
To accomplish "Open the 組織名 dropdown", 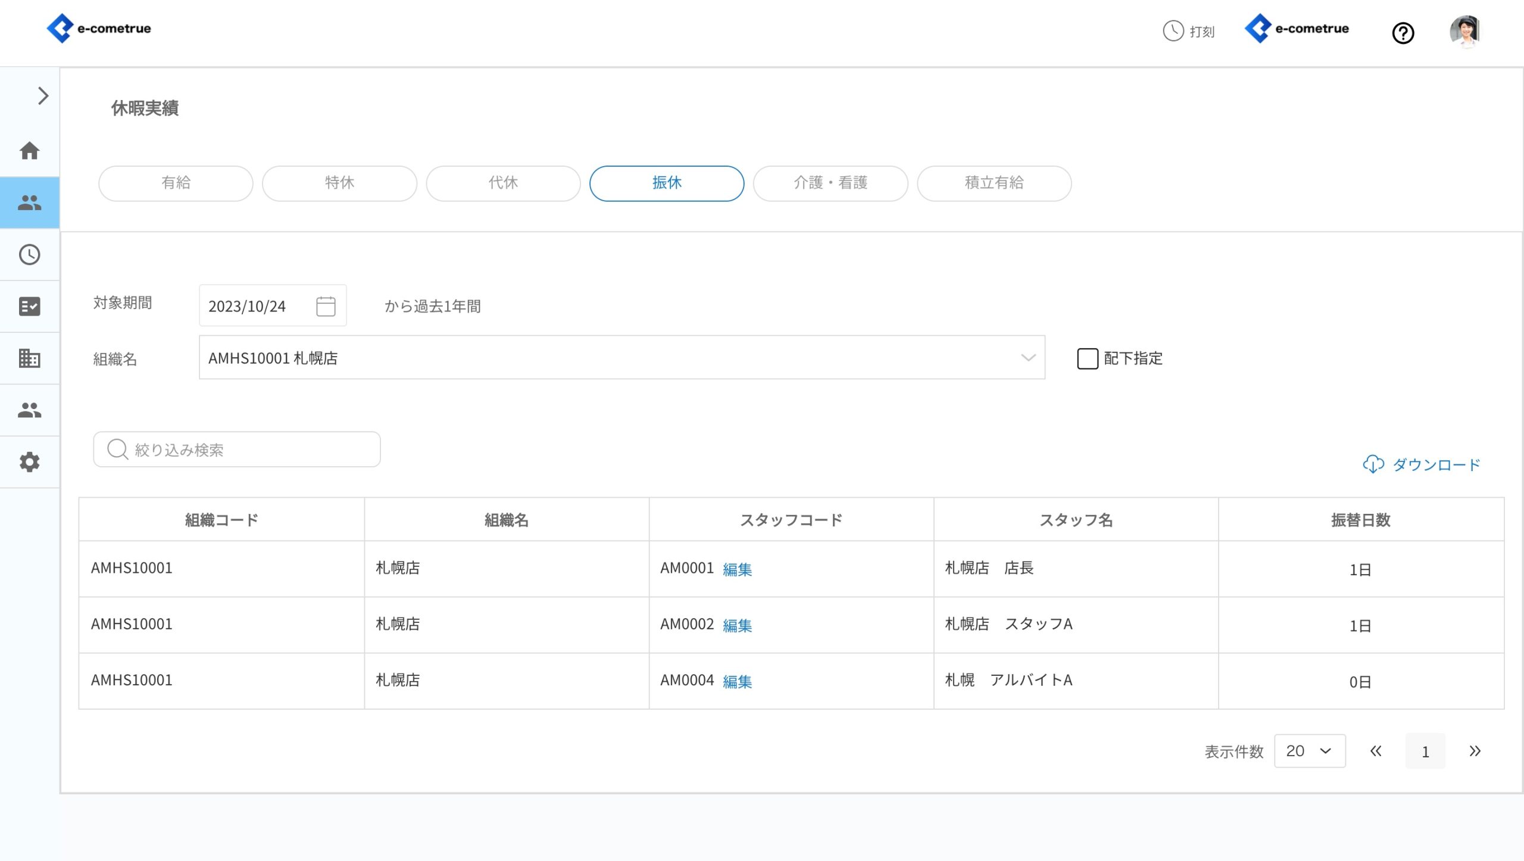I will [x=622, y=357].
